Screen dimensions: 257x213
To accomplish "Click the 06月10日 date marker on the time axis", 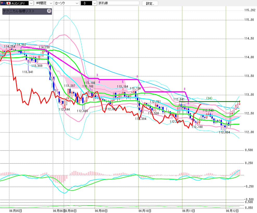I will pyautogui.click(x=145, y=211).
